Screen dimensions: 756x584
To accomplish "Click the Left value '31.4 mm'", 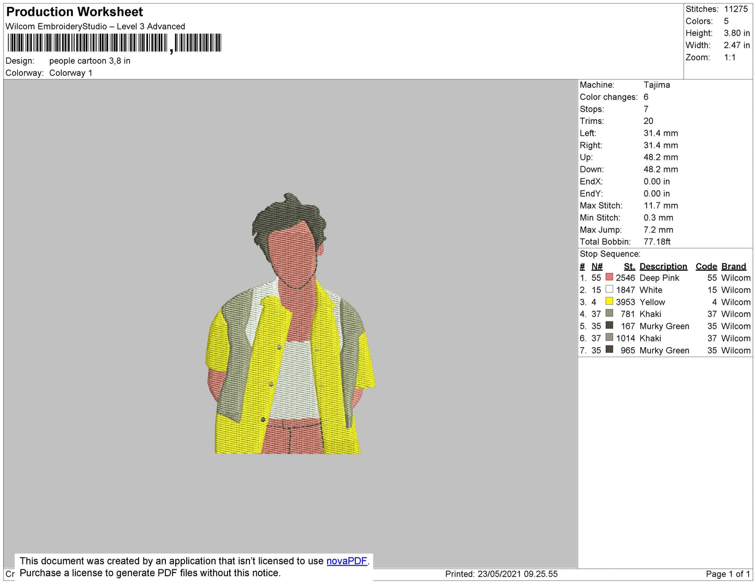I will tap(661, 133).
